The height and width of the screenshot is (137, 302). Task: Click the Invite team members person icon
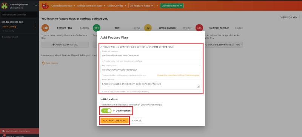3,131
